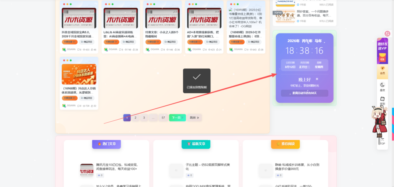Select the 最新文章 tab header
Viewport: 394px width, 187px height.
point(196,144)
